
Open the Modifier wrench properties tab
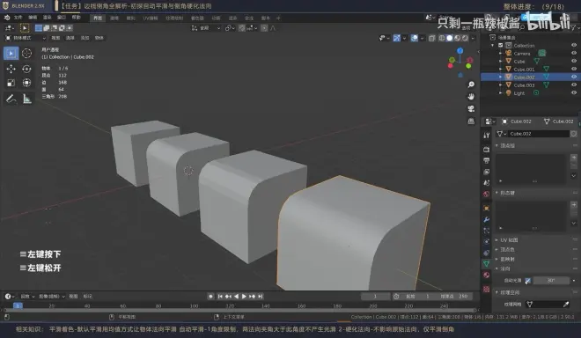pyautogui.click(x=487, y=219)
